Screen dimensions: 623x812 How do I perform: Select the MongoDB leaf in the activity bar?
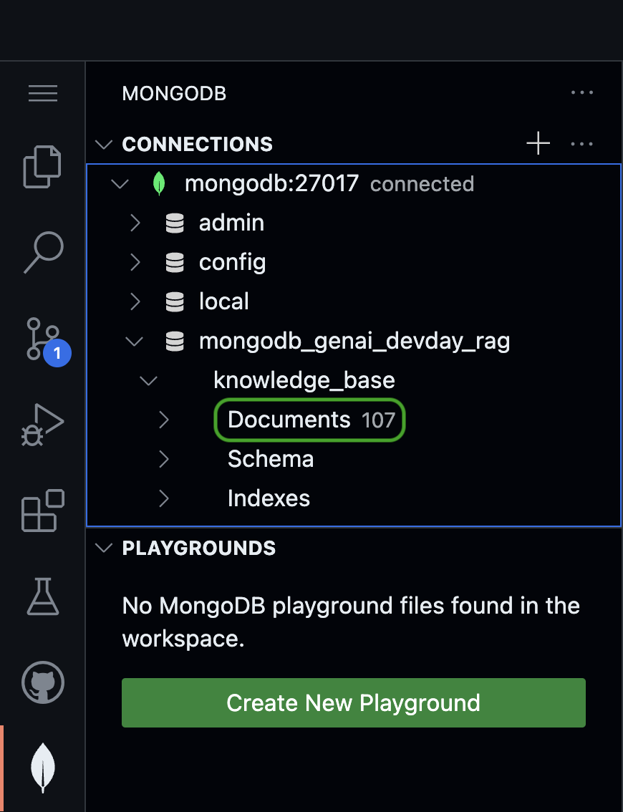point(43,768)
